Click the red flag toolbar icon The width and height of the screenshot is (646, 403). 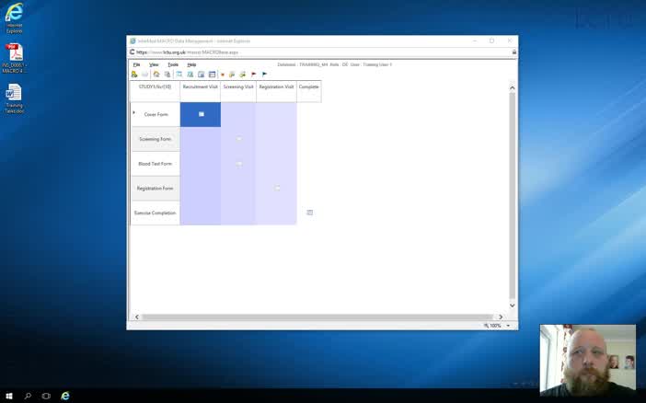[x=254, y=75]
